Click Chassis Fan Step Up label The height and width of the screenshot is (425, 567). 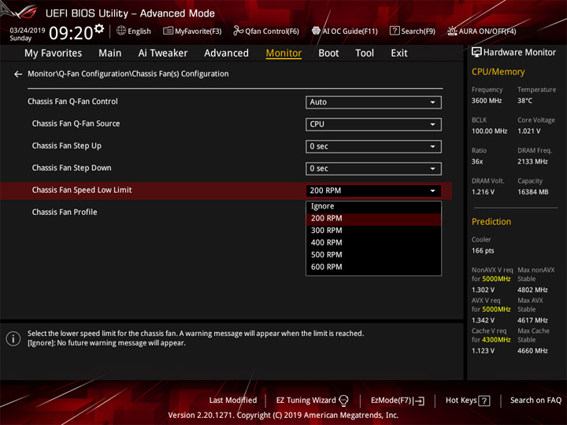point(66,146)
